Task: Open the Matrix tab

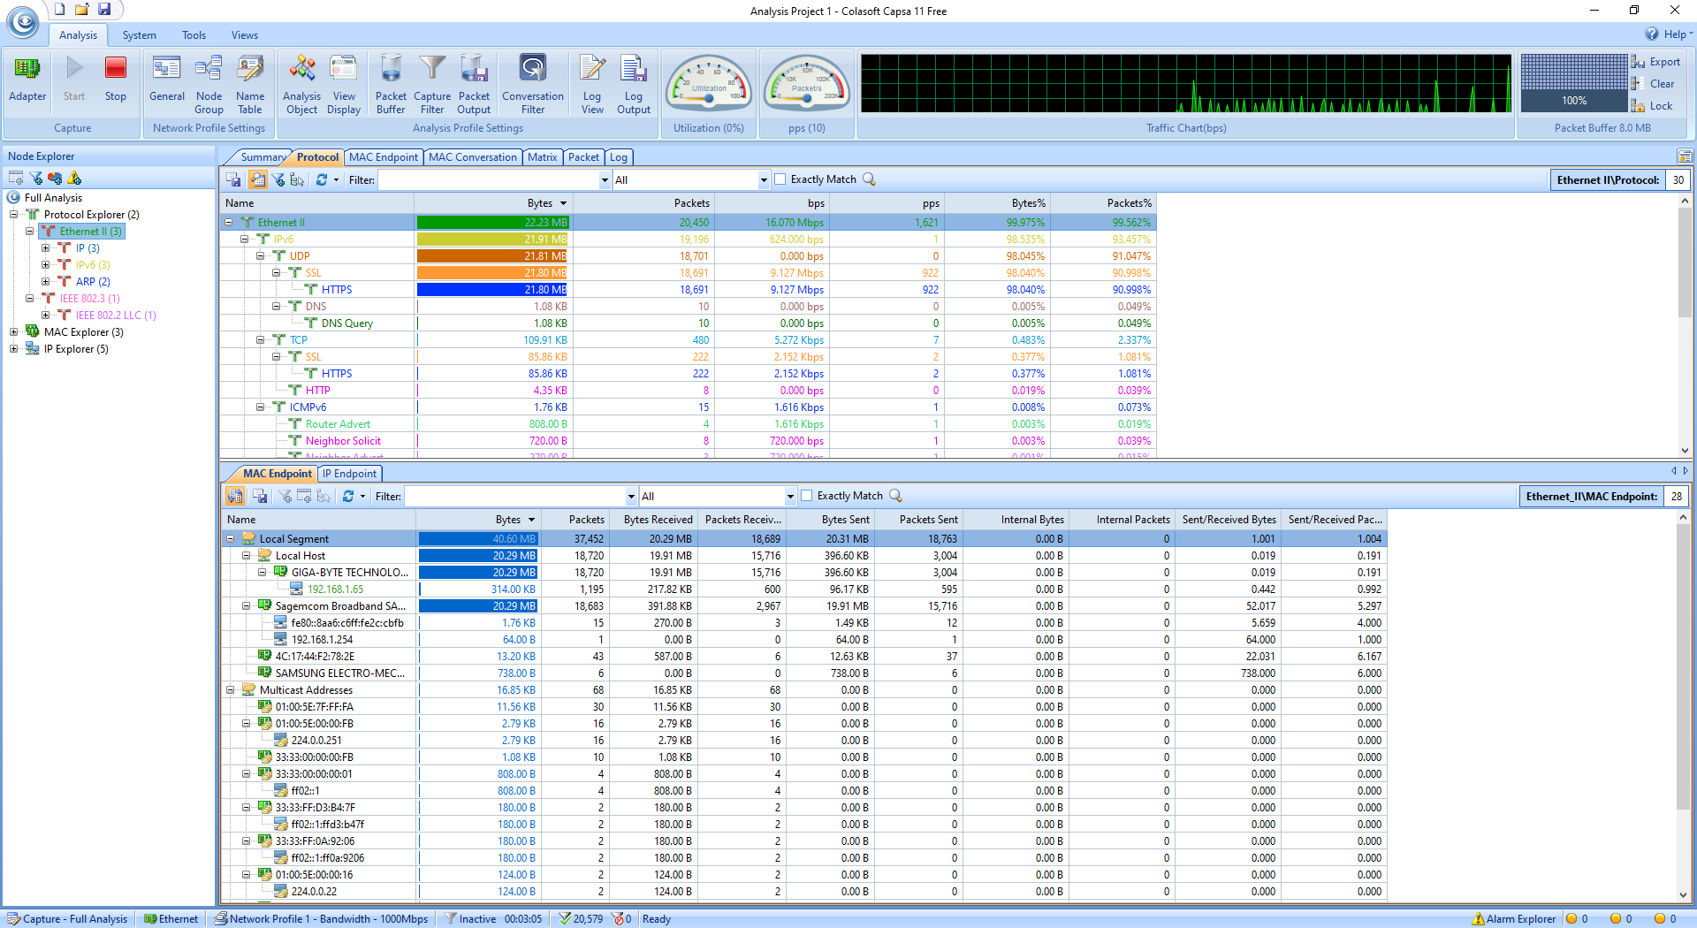Action: (x=542, y=157)
